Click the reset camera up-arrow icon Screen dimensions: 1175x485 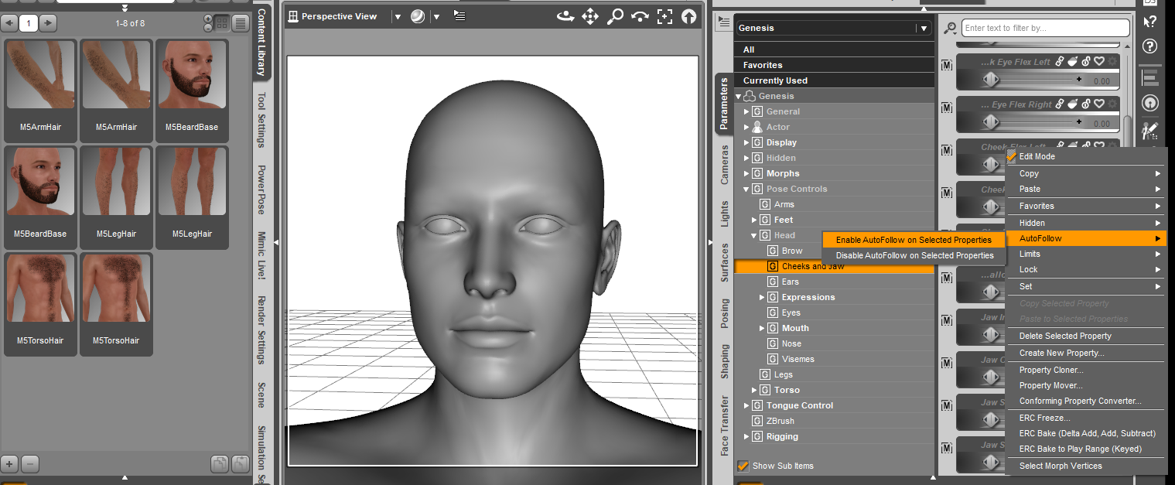[x=688, y=16]
